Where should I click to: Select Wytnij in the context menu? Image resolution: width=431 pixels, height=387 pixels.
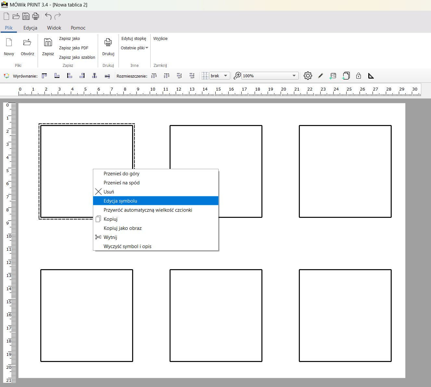[156, 237]
